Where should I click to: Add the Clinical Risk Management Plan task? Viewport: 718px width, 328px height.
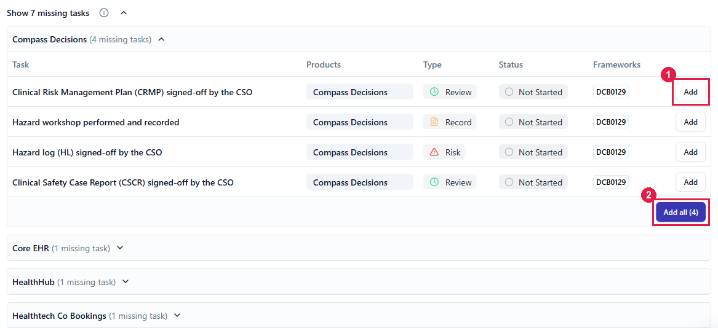(x=690, y=92)
